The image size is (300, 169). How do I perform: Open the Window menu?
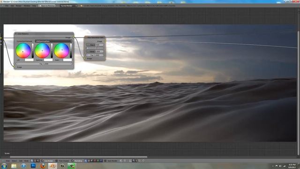click(x=27, y=6)
